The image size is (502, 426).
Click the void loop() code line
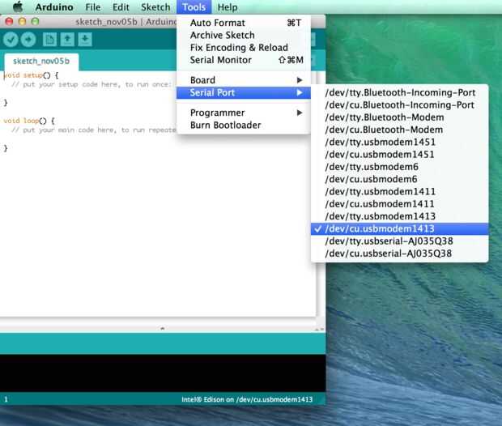tap(29, 121)
